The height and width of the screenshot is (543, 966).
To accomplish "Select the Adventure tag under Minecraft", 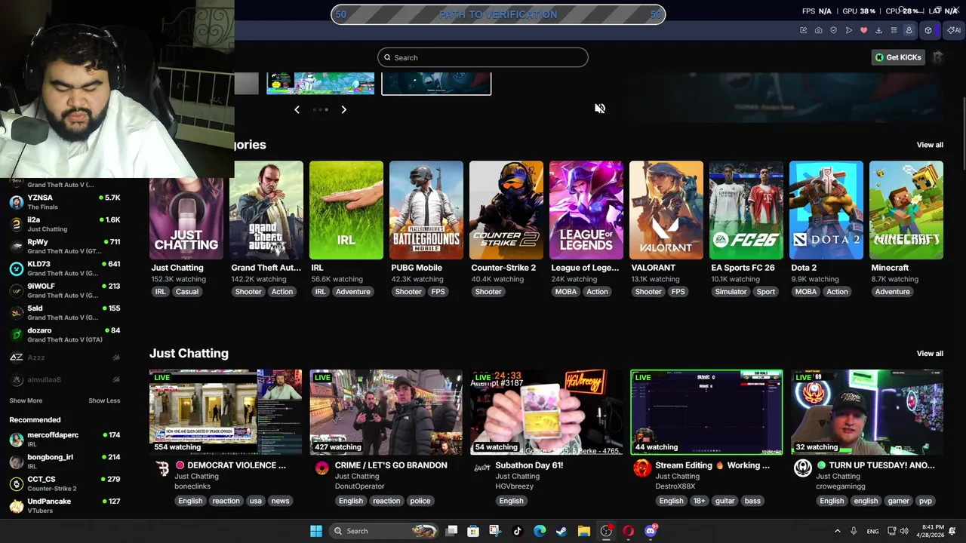I will point(893,292).
